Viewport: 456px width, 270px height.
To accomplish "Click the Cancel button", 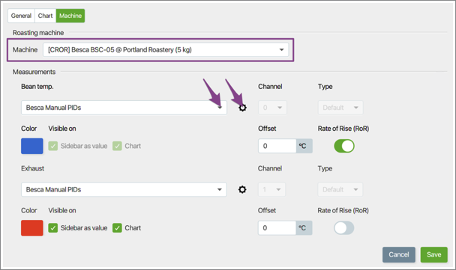I will tap(399, 254).
